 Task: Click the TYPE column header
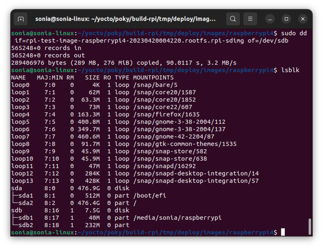[122, 78]
